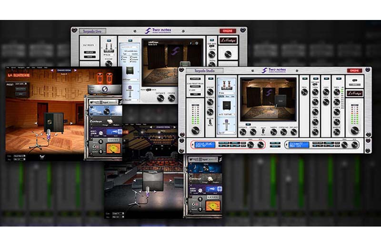Click the knob below Le Boutique in Torpedo Live

pyautogui.click(x=228, y=54)
